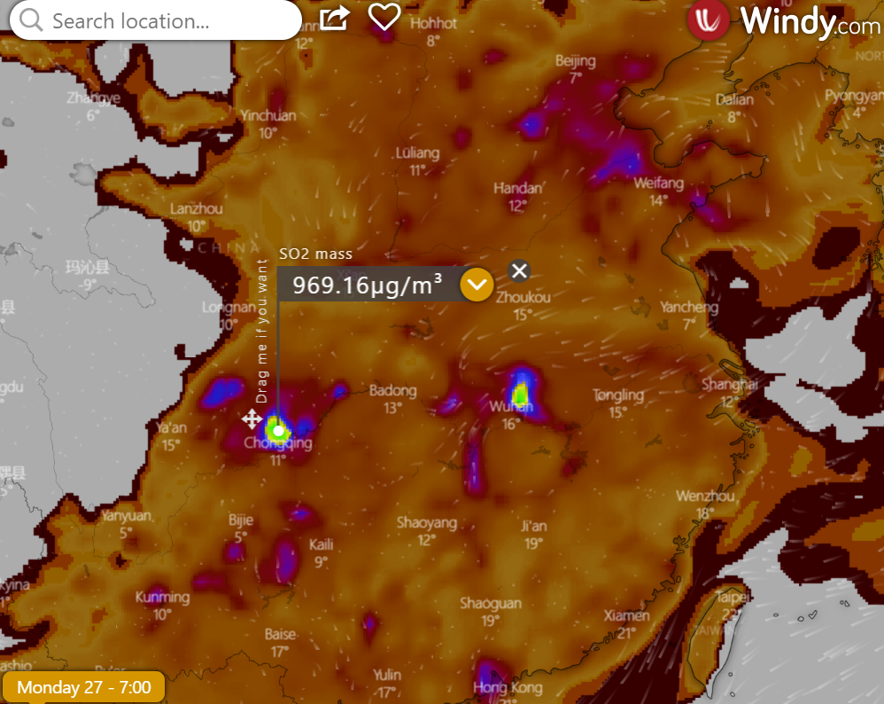Select the Wuhan city label
Image resolution: width=884 pixels, height=704 pixels.
click(511, 408)
